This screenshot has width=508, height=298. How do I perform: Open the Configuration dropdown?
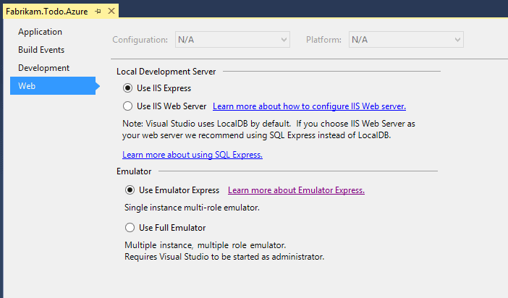point(232,40)
